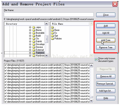120x107 pixels.
Task: Click the Build folder icon
Action: [x=34, y=36]
